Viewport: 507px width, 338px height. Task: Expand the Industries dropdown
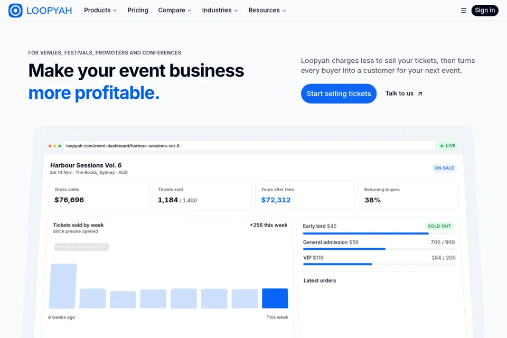220,11
